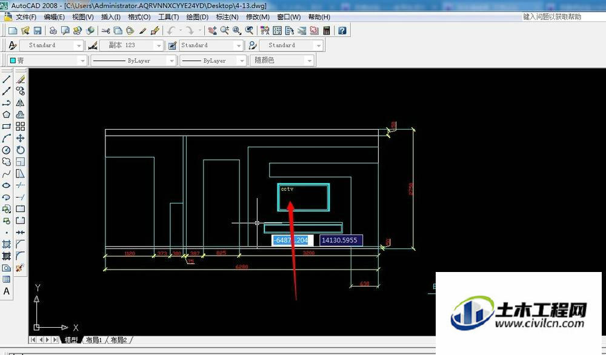Select the Spline tool
Screen dimensions: 606x355
(x=7, y=174)
